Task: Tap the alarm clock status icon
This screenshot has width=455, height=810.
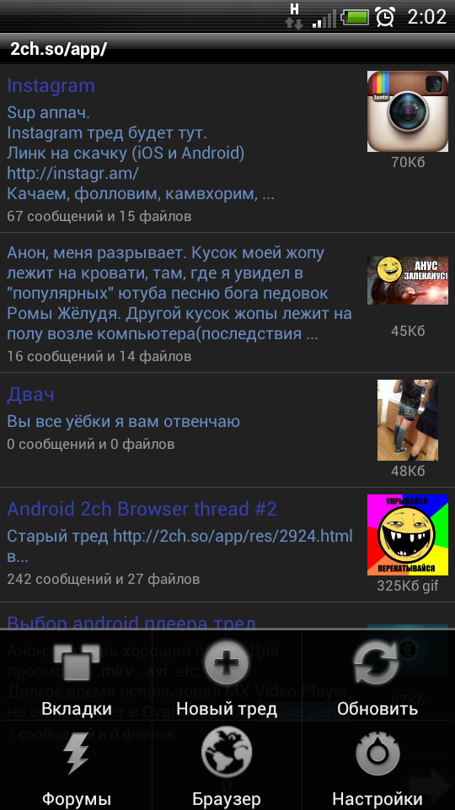Action: (x=385, y=17)
